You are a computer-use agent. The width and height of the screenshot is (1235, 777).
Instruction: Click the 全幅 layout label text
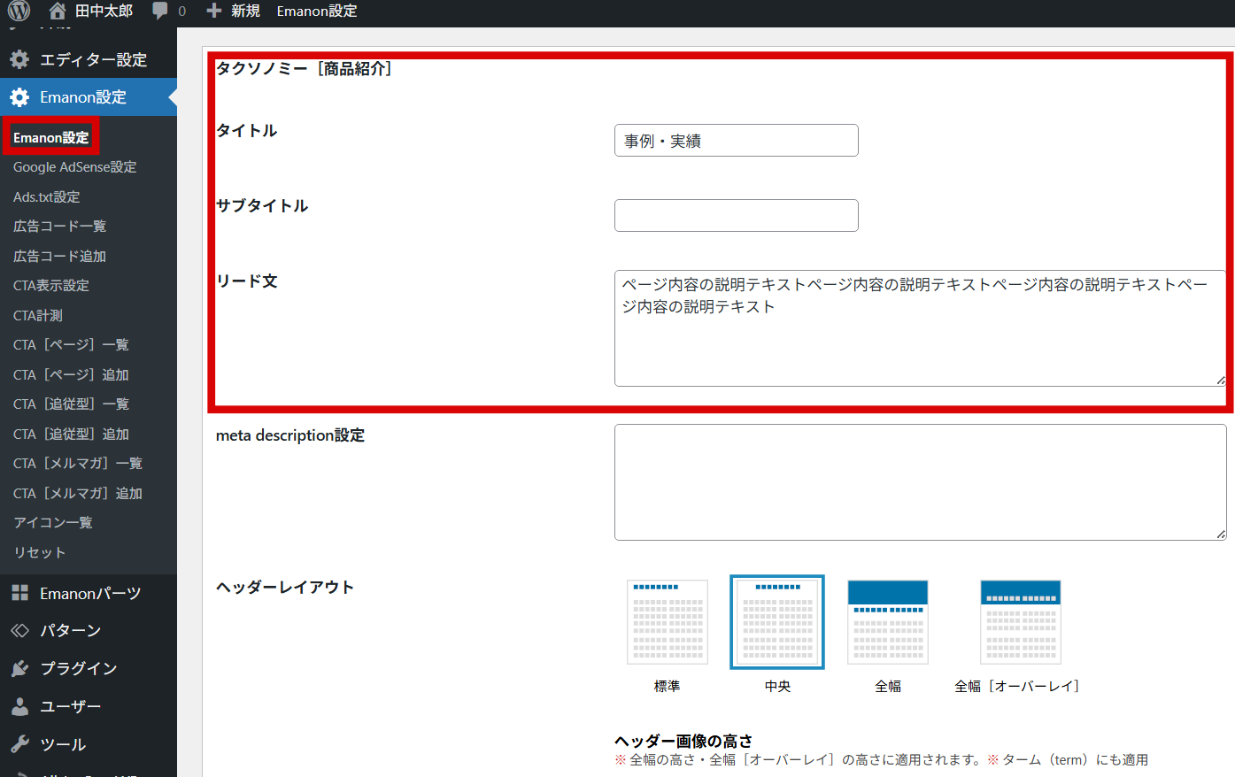point(888,686)
